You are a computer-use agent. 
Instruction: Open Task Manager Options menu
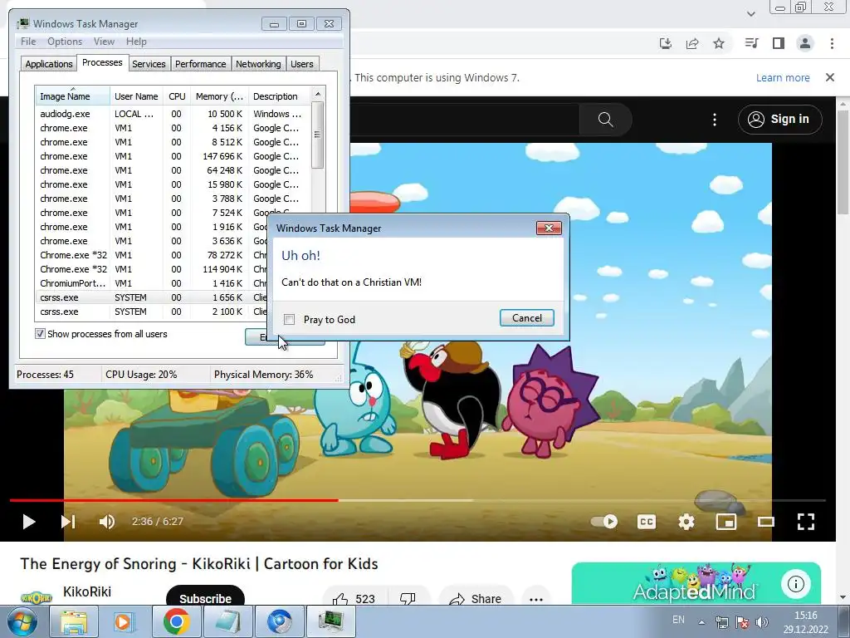65,42
